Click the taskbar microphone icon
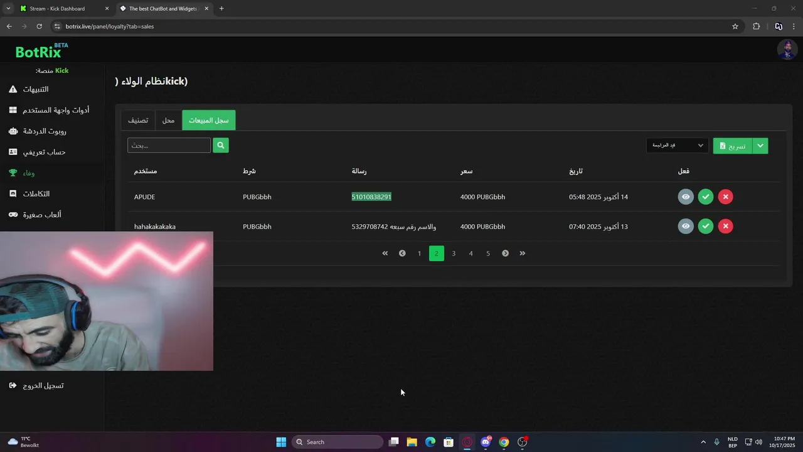 coord(716,442)
